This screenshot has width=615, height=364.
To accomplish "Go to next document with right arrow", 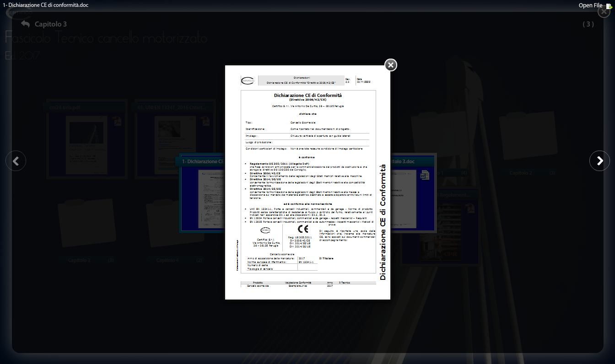I will pos(599,161).
